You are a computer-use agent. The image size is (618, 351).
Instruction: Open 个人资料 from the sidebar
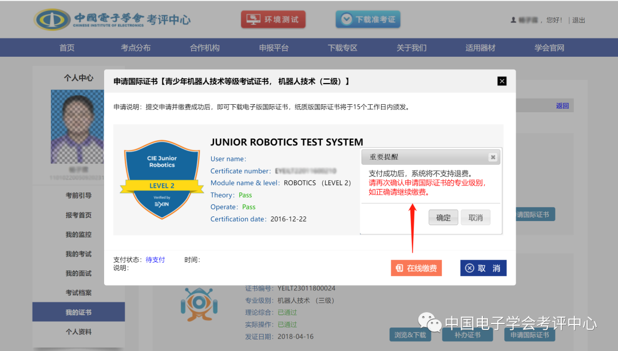[78, 332]
